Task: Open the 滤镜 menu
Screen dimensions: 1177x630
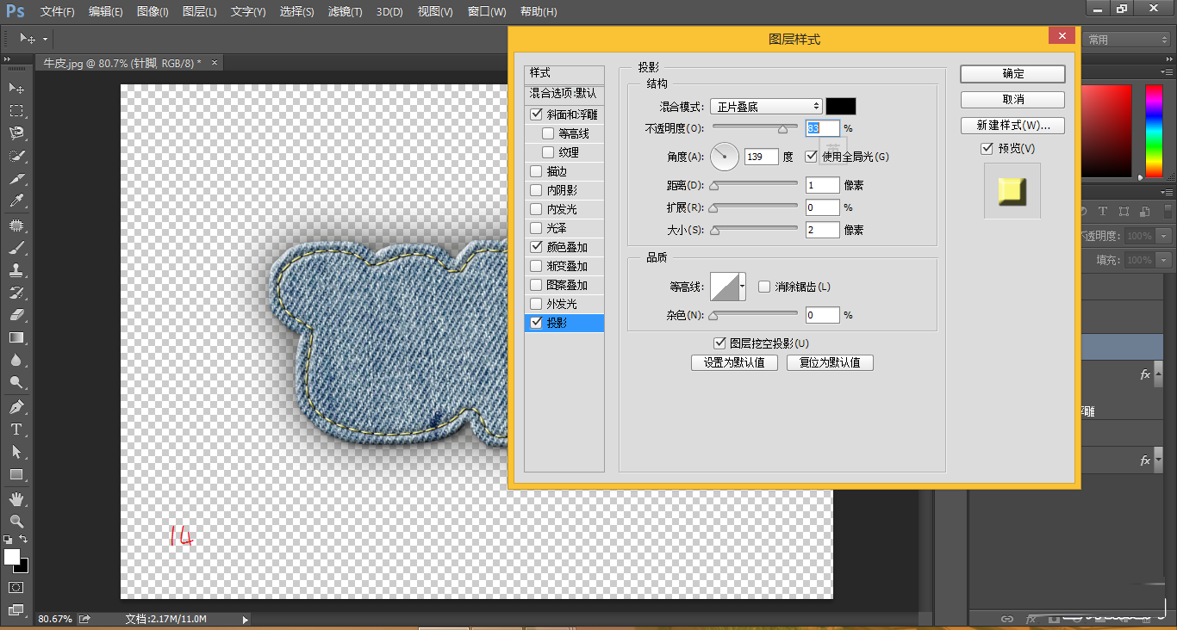Action: pos(345,11)
